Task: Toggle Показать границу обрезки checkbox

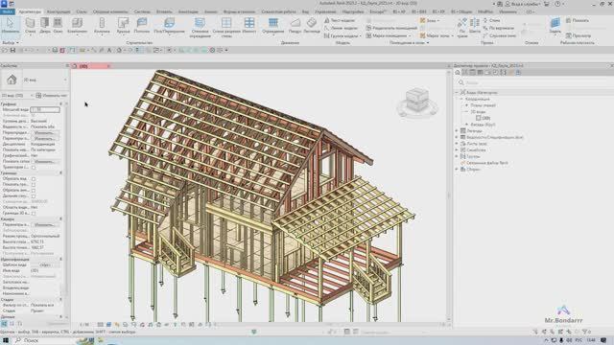Action: coord(34,184)
